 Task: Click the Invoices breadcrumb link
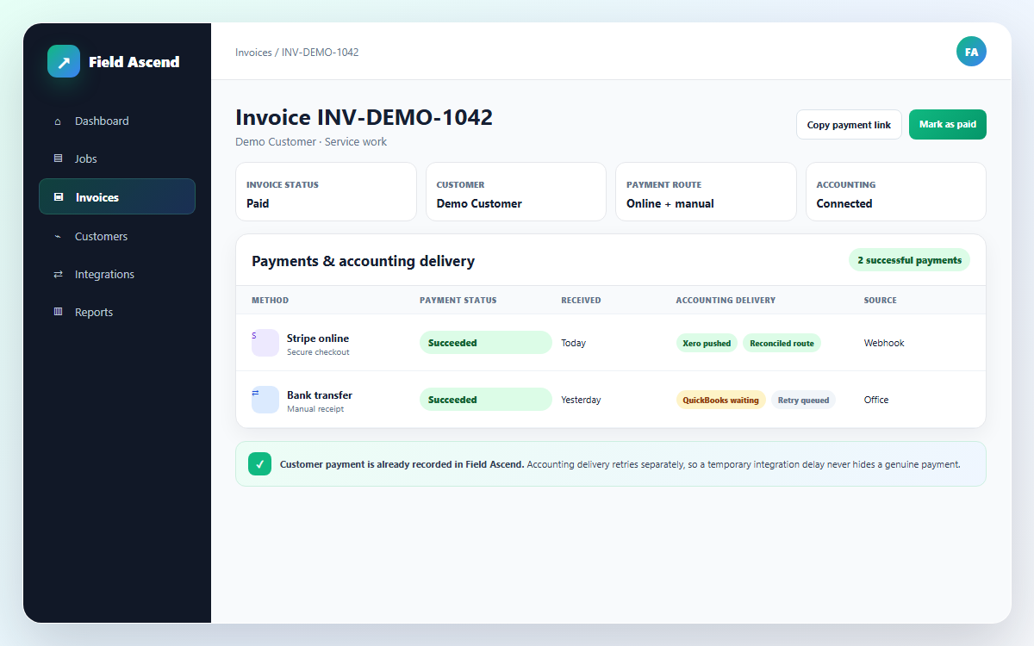pyautogui.click(x=253, y=53)
